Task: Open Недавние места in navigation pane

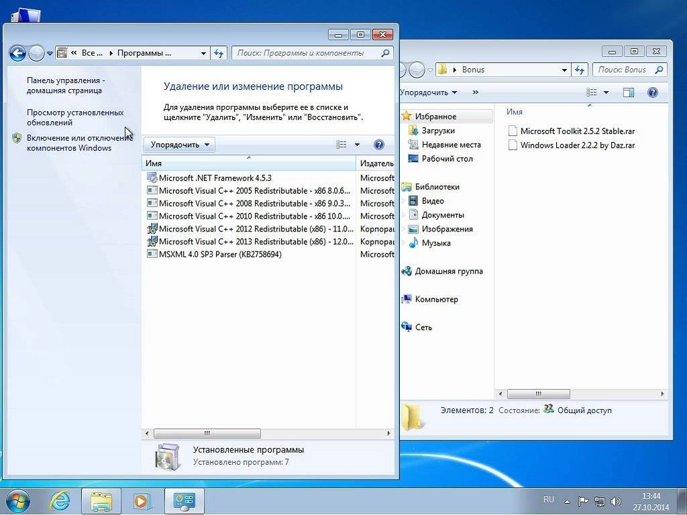Action: (x=451, y=145)
